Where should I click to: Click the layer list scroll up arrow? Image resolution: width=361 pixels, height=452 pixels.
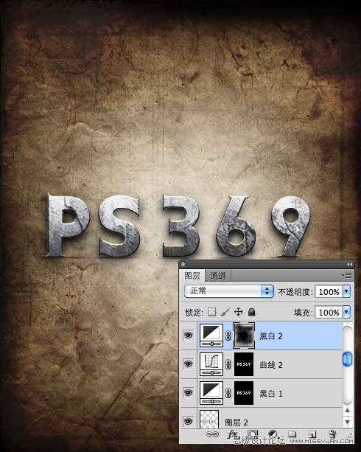(348, 410)
